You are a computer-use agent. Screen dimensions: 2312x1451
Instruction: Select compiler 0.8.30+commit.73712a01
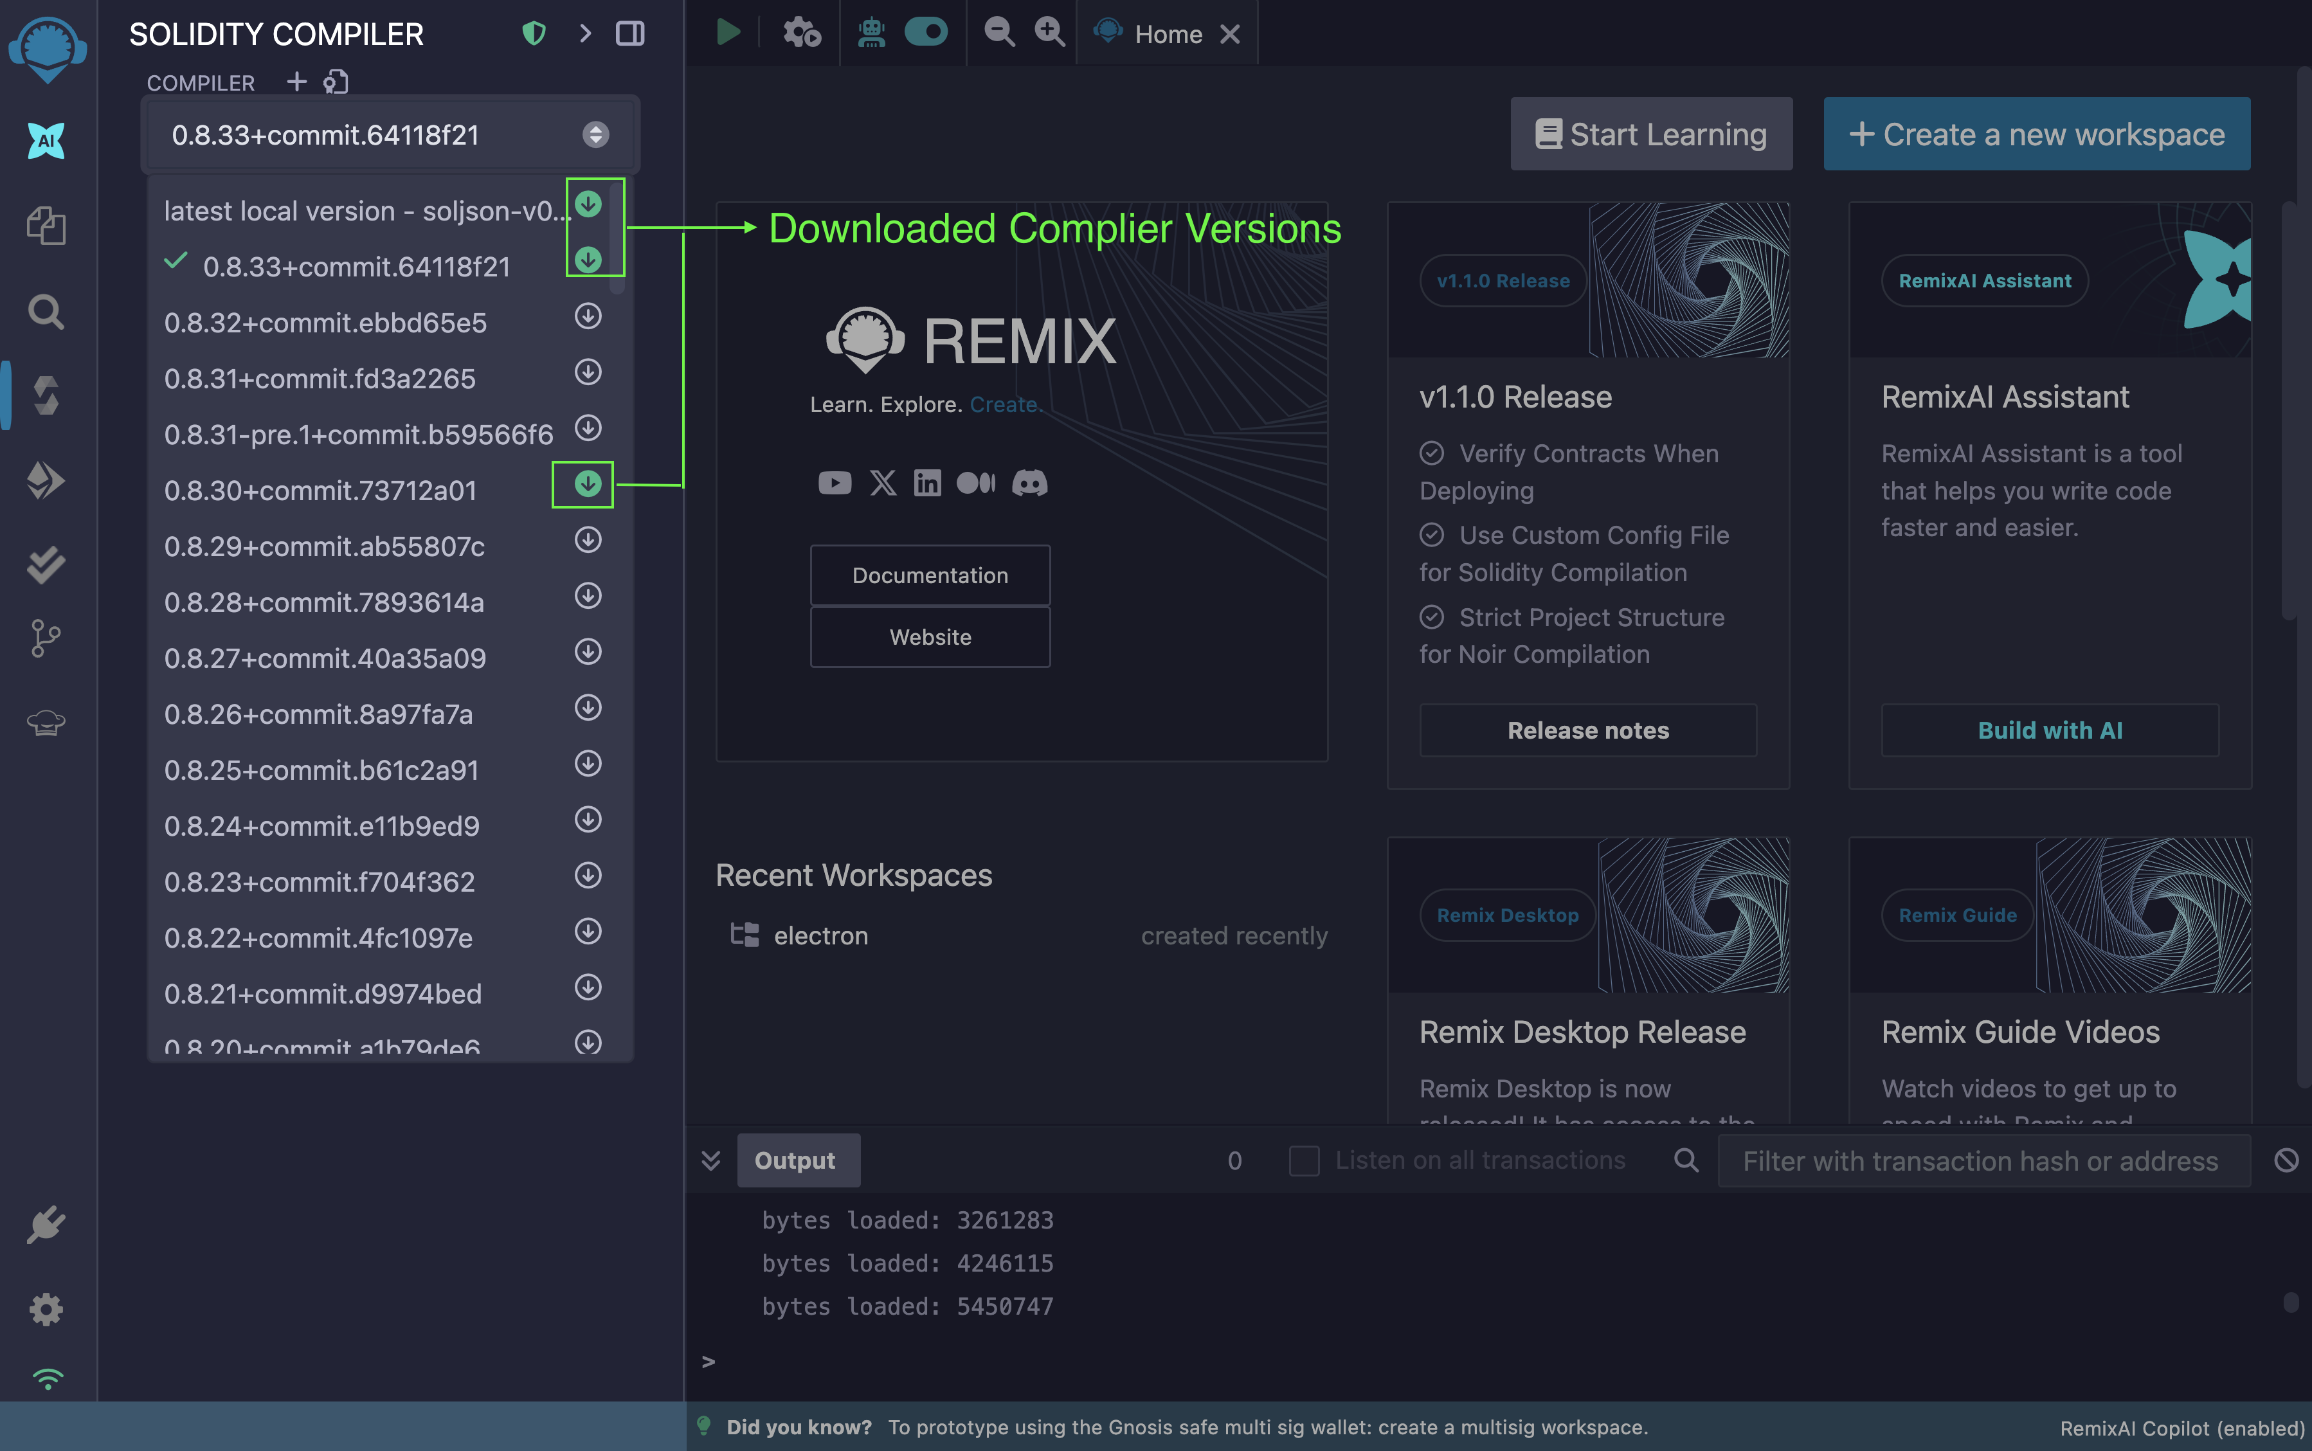coord(321,491)
